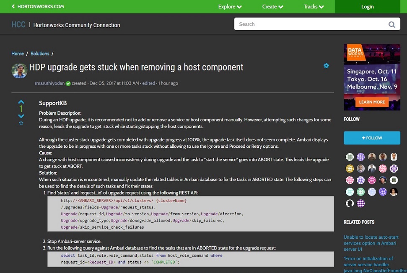The width and height of the screenshot is (407, 273).
Task: Click LEARN MORE on DataWorks banner
Action: tap(372, 102)
